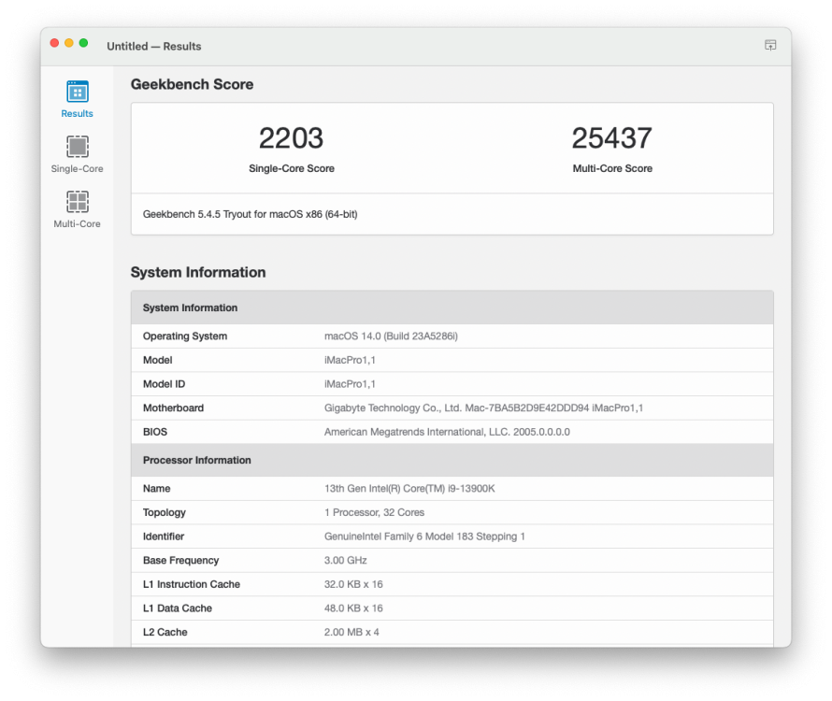Click the window title Untitled — Results
The image size is (832, 701).
154,46
